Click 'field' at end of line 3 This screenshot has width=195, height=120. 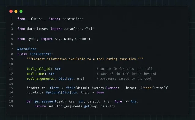coord(90,29)
